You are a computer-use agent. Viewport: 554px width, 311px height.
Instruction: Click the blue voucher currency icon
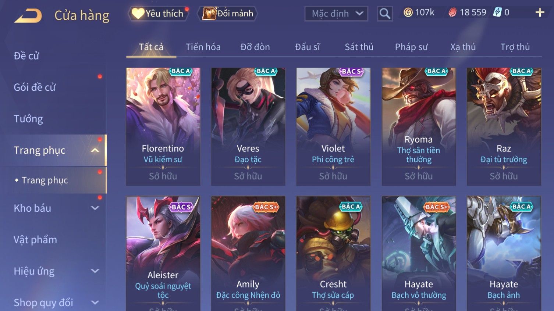497,12
